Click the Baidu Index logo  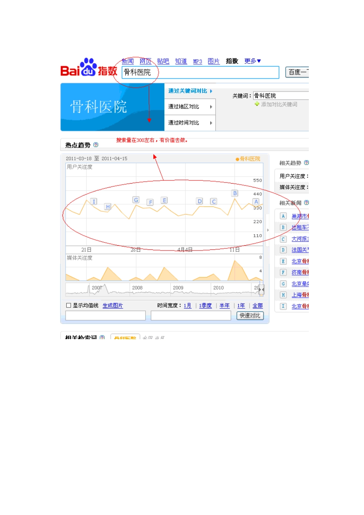(x=89, y=67)
